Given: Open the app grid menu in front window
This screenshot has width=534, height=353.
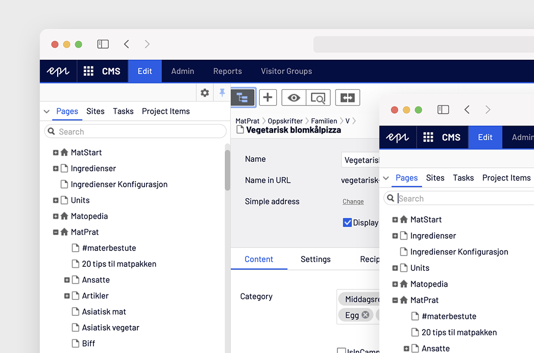Looking at the screenshot, I should coord(428,137).
